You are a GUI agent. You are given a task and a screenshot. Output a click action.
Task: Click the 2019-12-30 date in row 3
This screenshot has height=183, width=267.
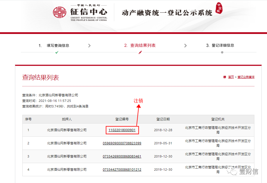click(163, 156)
